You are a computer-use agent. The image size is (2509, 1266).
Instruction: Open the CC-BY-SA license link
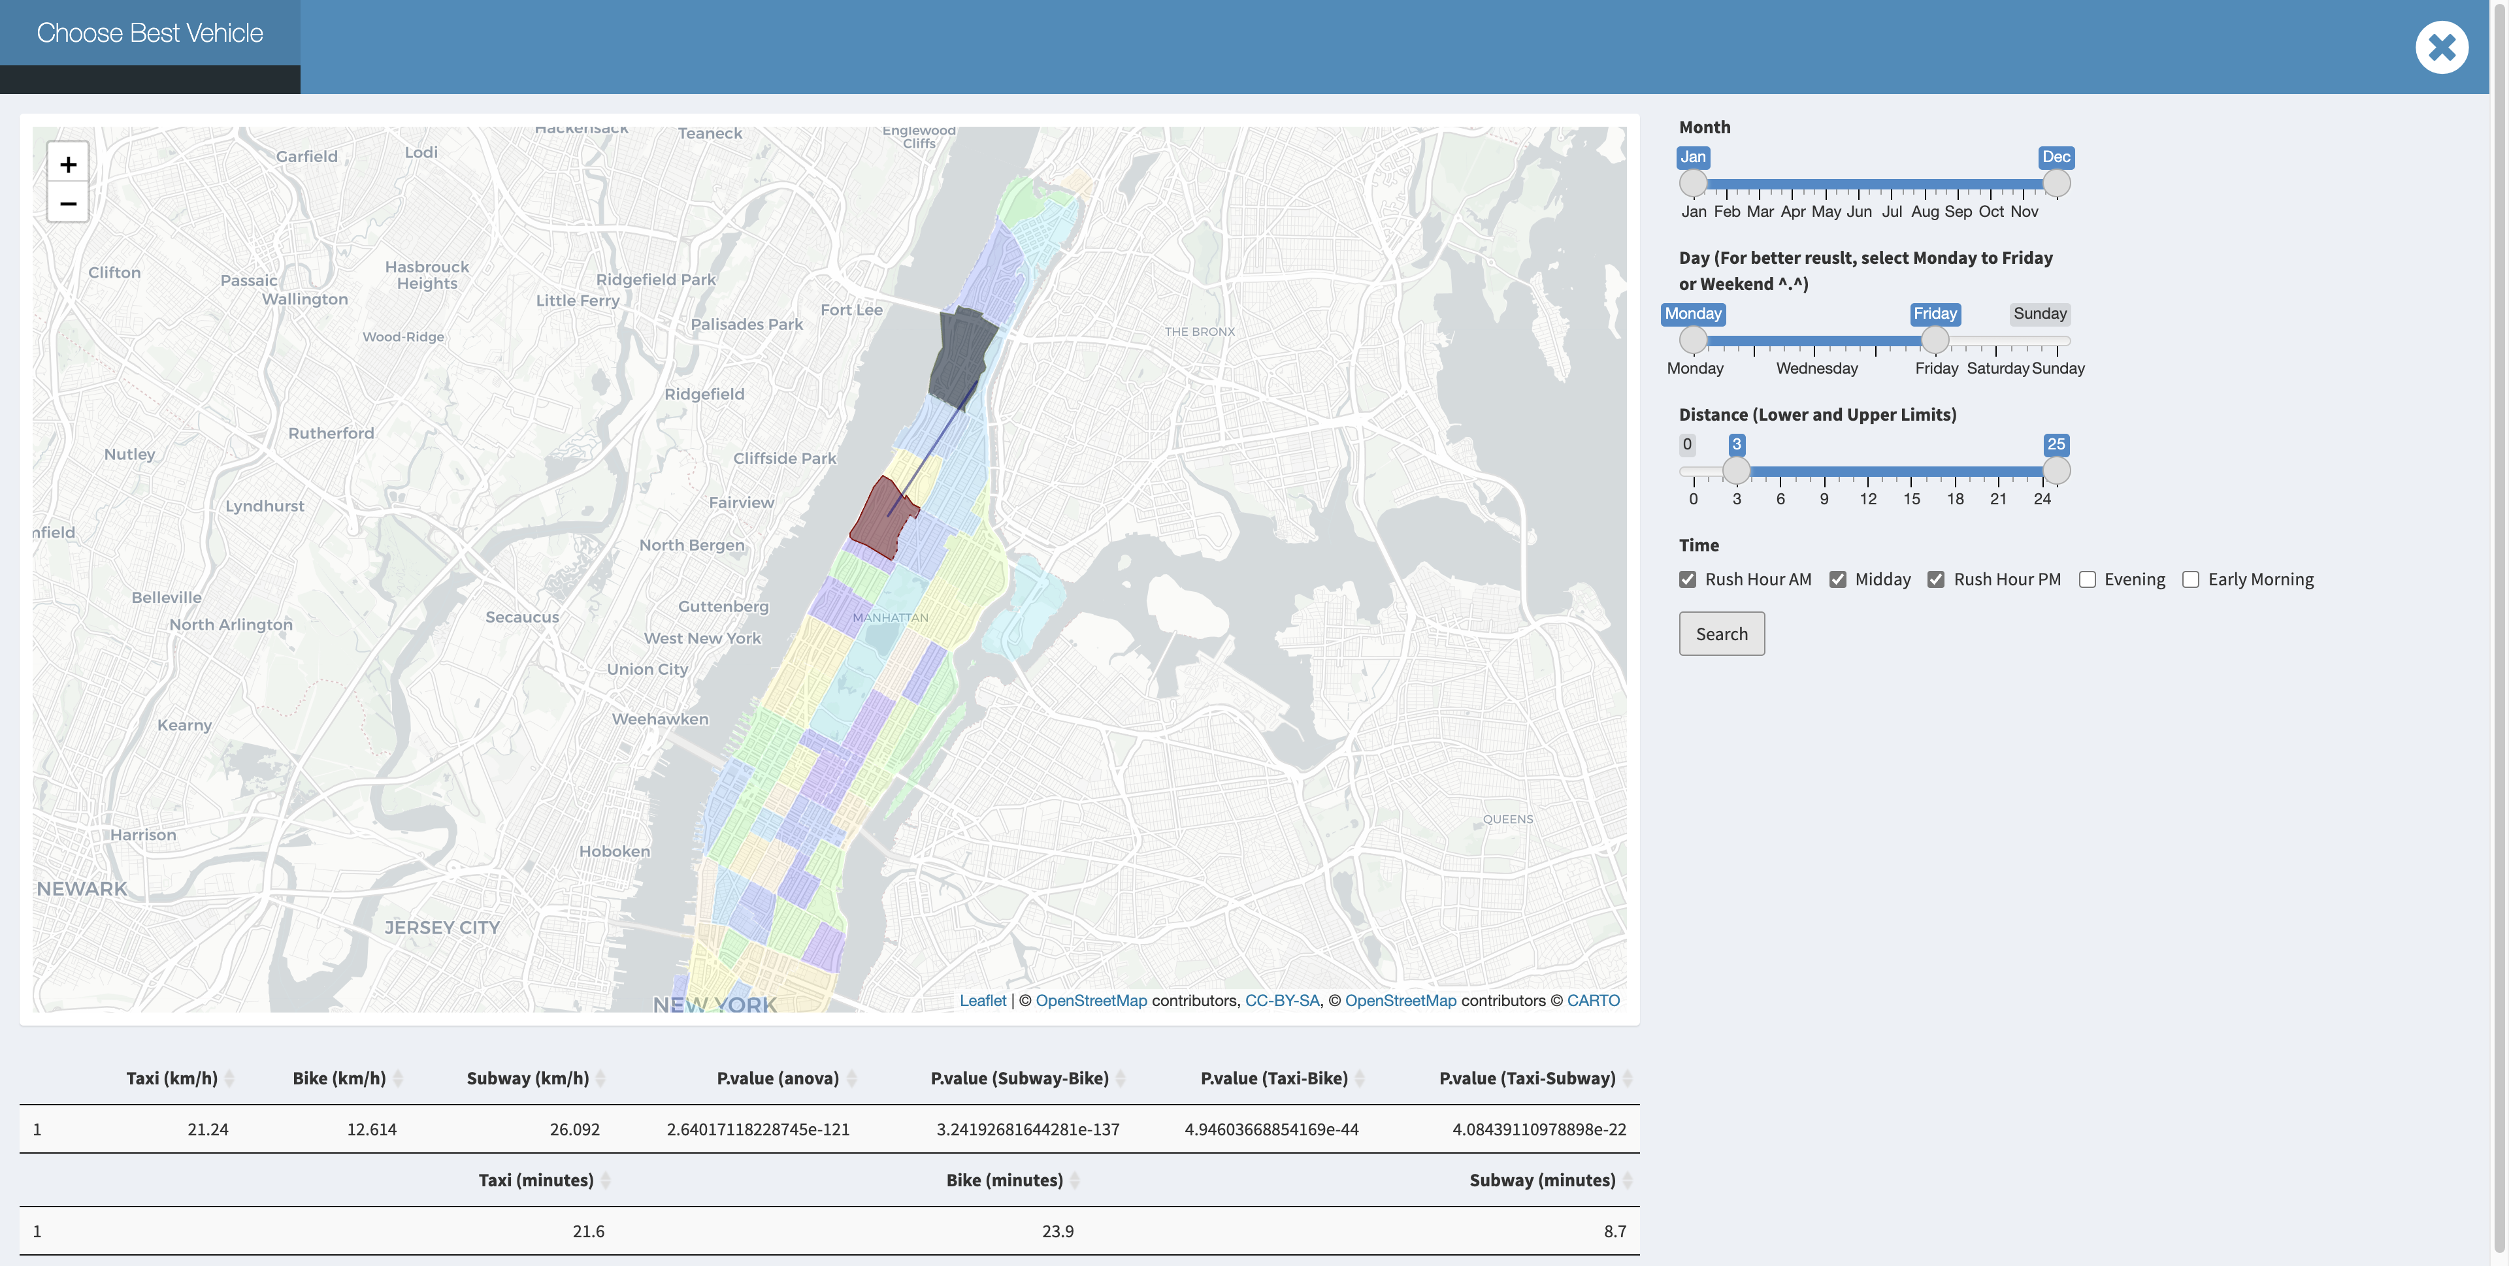[x=1282, y=1000]
